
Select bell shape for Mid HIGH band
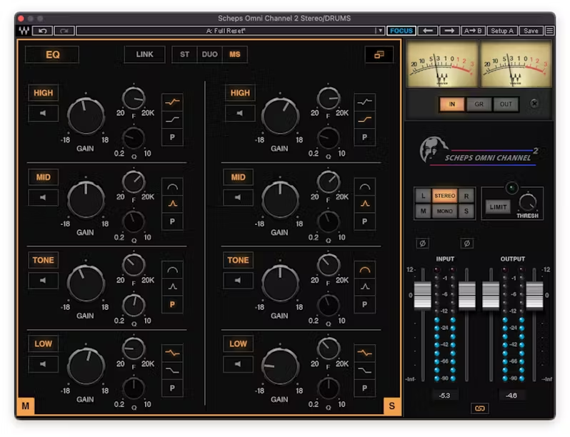click(x=172, y=102)
